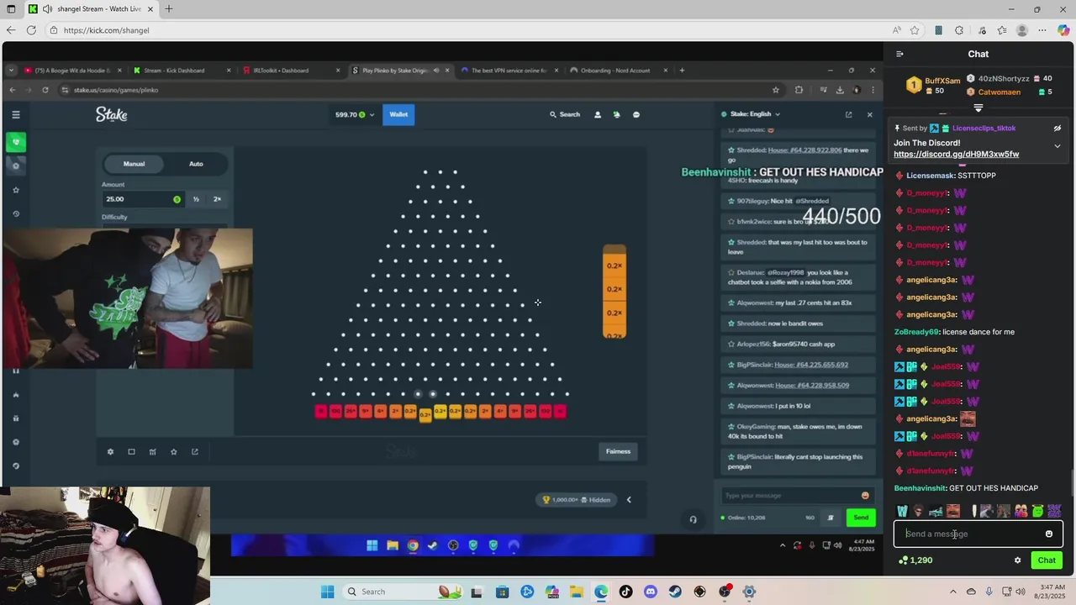Add this page to favorites star
This screenshot has width=1076, height=605.
coord(915,30)
